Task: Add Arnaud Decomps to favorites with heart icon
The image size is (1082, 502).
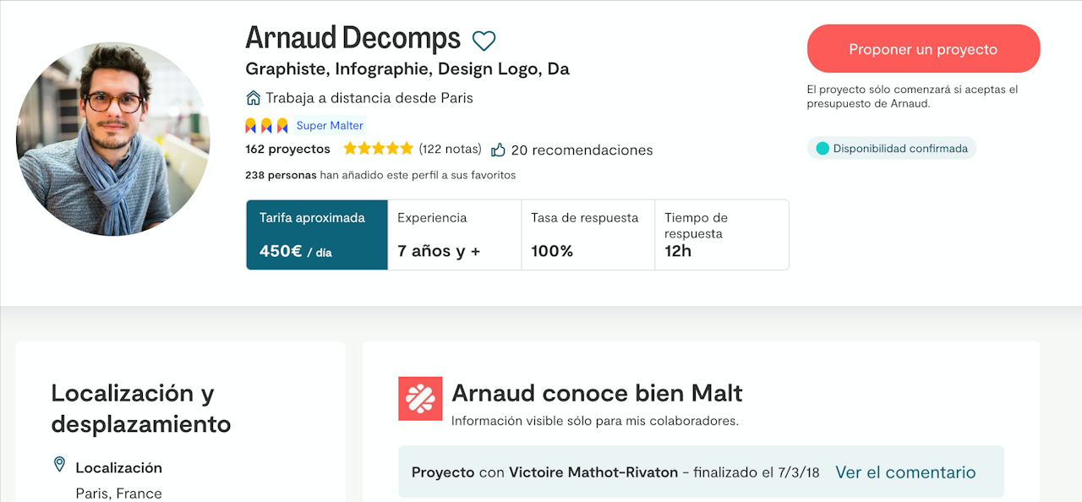Action: coord(484,40)
